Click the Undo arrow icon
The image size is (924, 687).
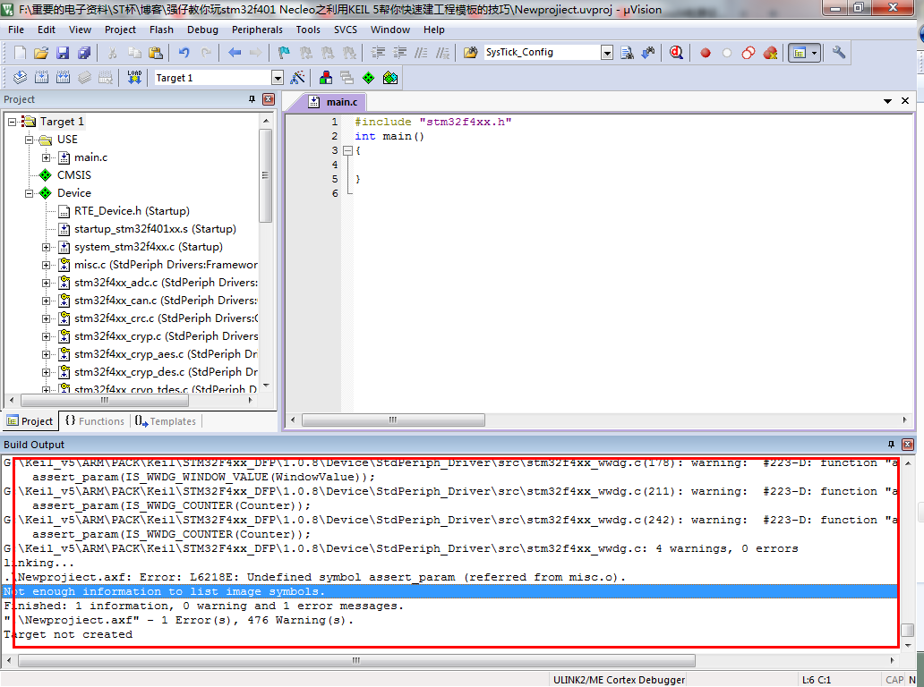tap(184, 53)
